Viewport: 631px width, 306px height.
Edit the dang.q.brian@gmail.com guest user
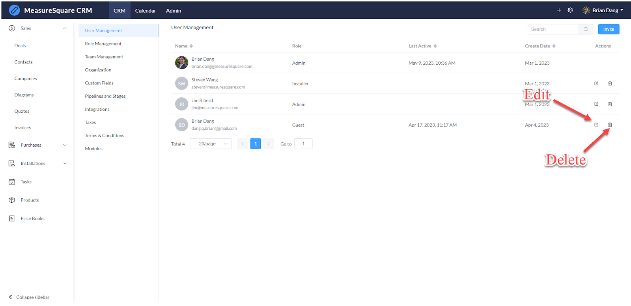pyautogui.click(x=596, y=125)
